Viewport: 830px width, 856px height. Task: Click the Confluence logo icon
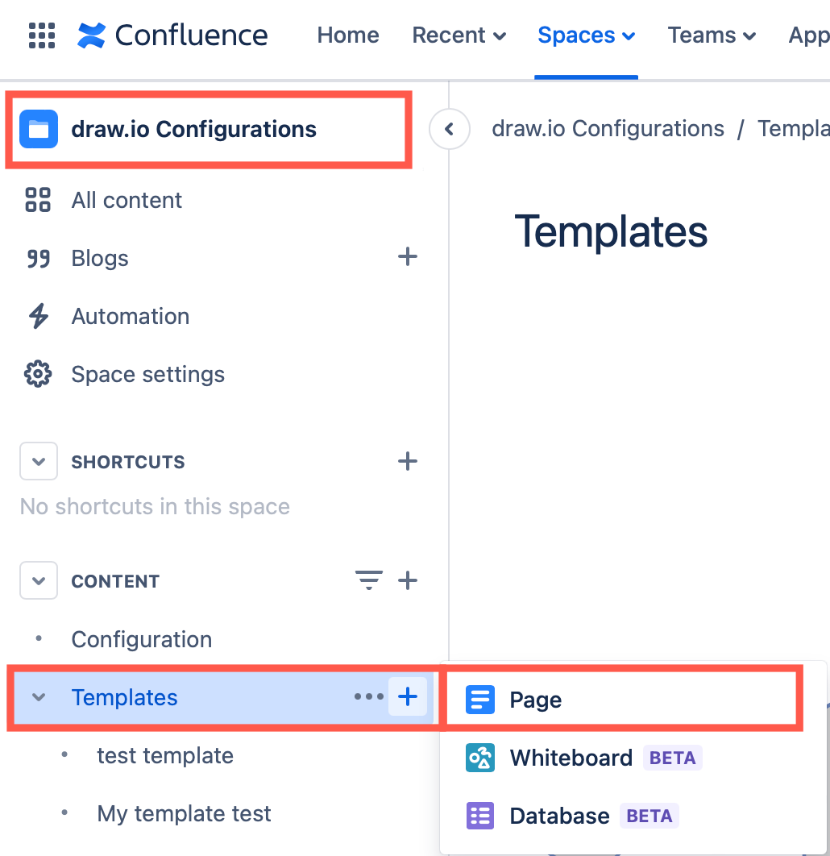tap(92, 35)
